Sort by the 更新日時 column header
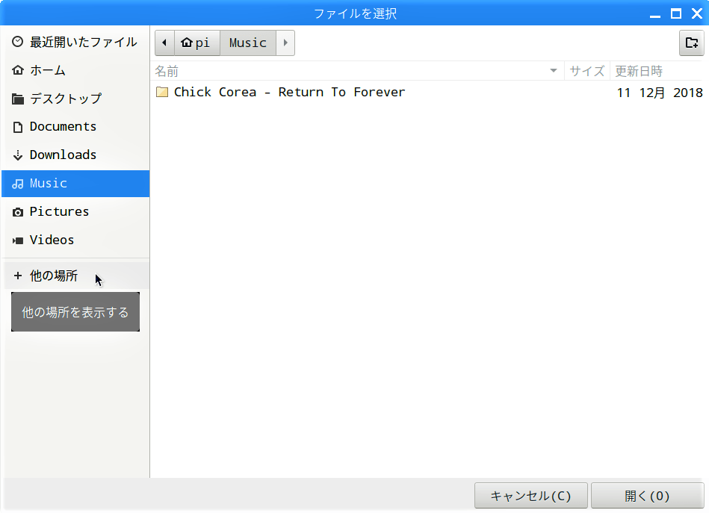709x513 pixels. (657, 71)
